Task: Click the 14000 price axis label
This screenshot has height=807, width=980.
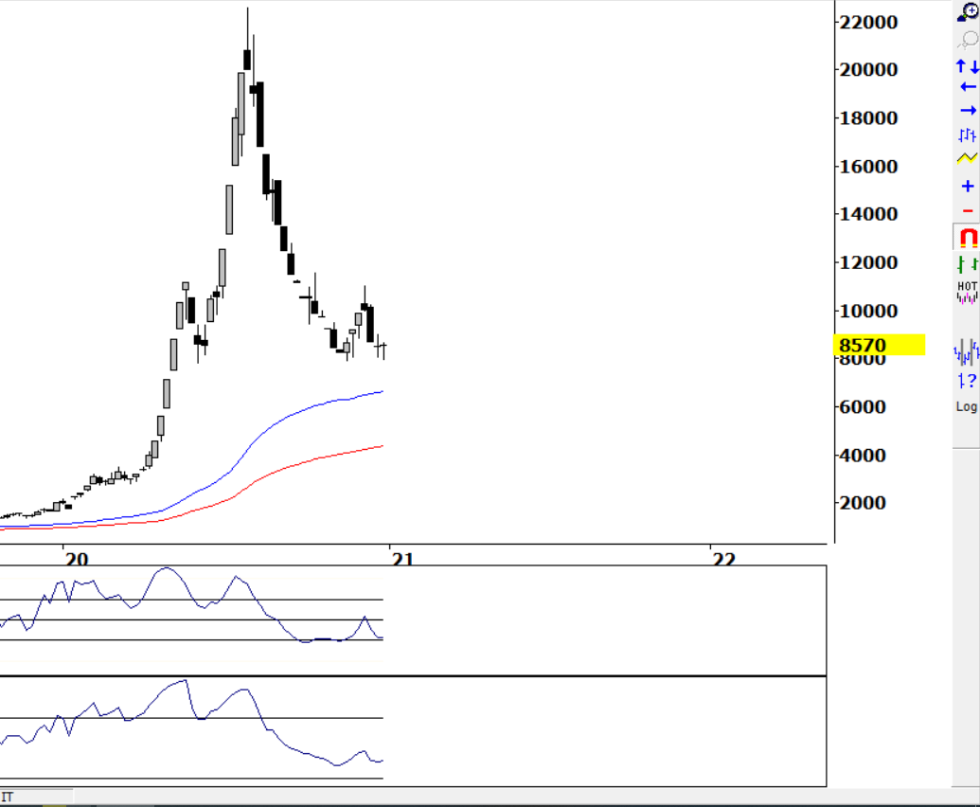Action: coord(868,214)
